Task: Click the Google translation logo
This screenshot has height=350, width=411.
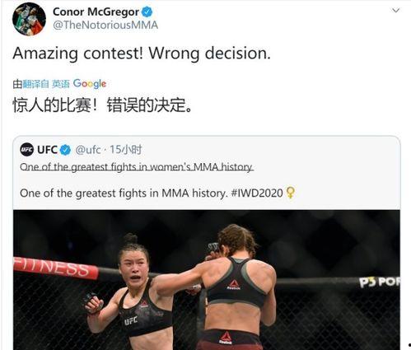Action: [x=90, y=84]
